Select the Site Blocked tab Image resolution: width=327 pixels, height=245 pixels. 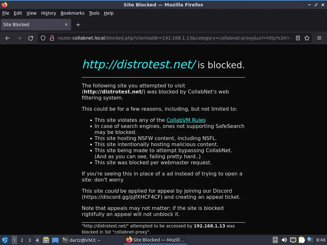(x=36, y=25)
